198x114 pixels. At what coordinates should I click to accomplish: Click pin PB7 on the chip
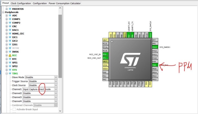tap(128, 35)
